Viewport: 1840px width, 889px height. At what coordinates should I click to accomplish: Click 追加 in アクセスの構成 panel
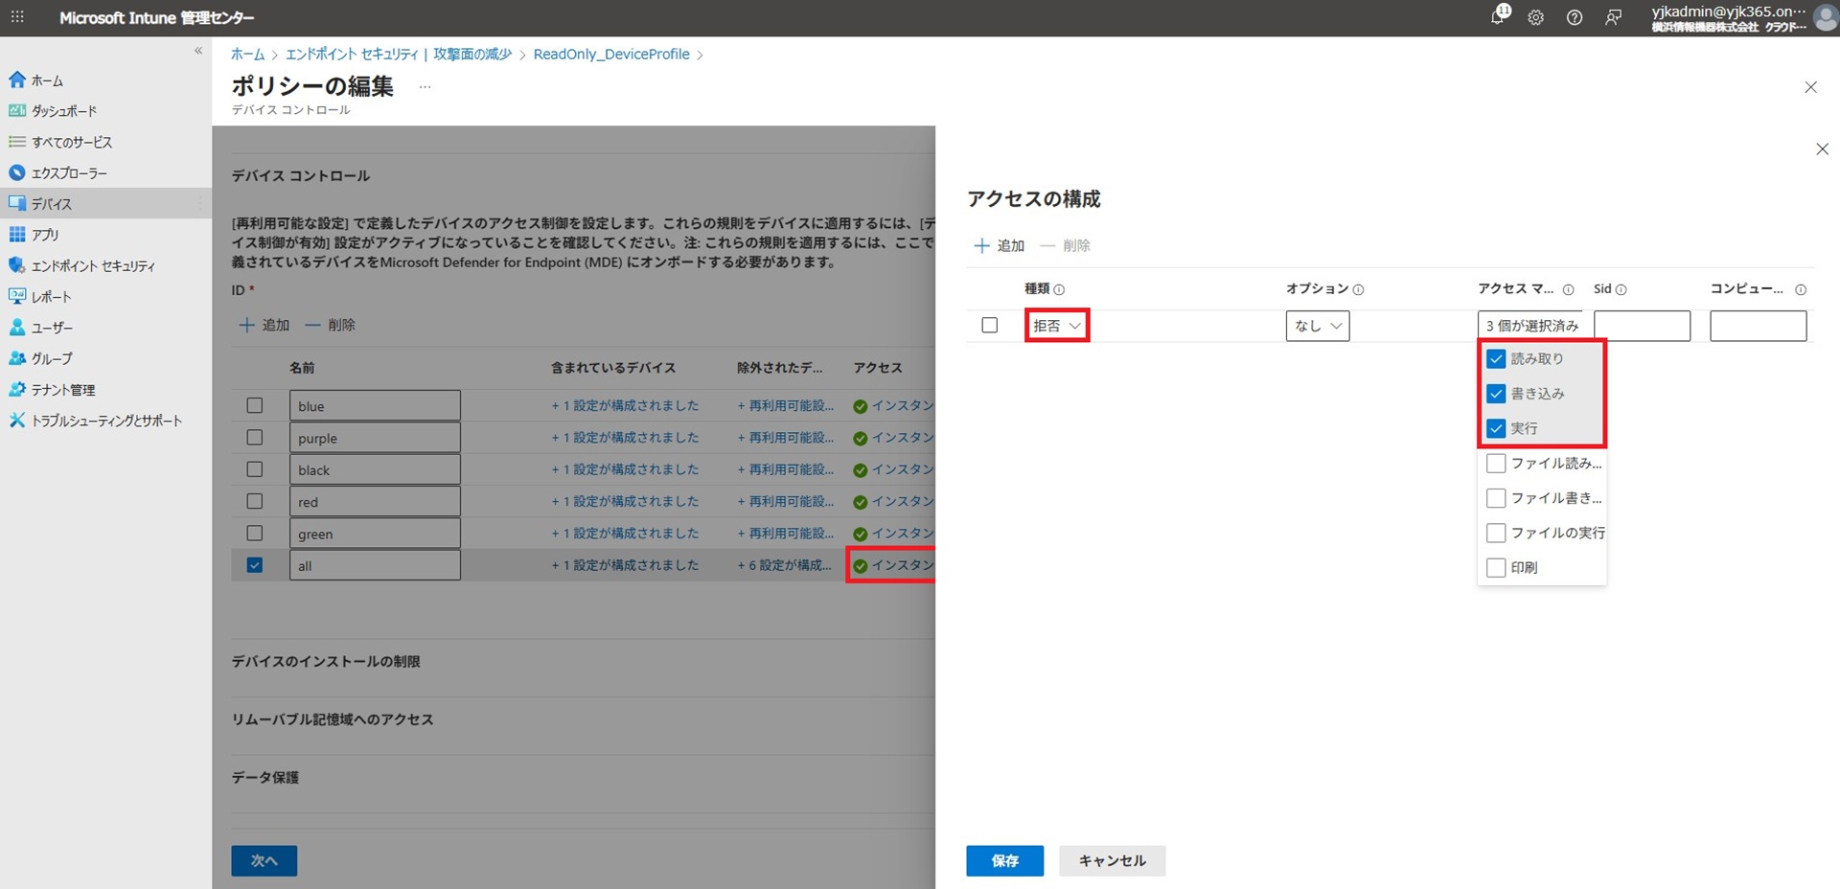1000,246
